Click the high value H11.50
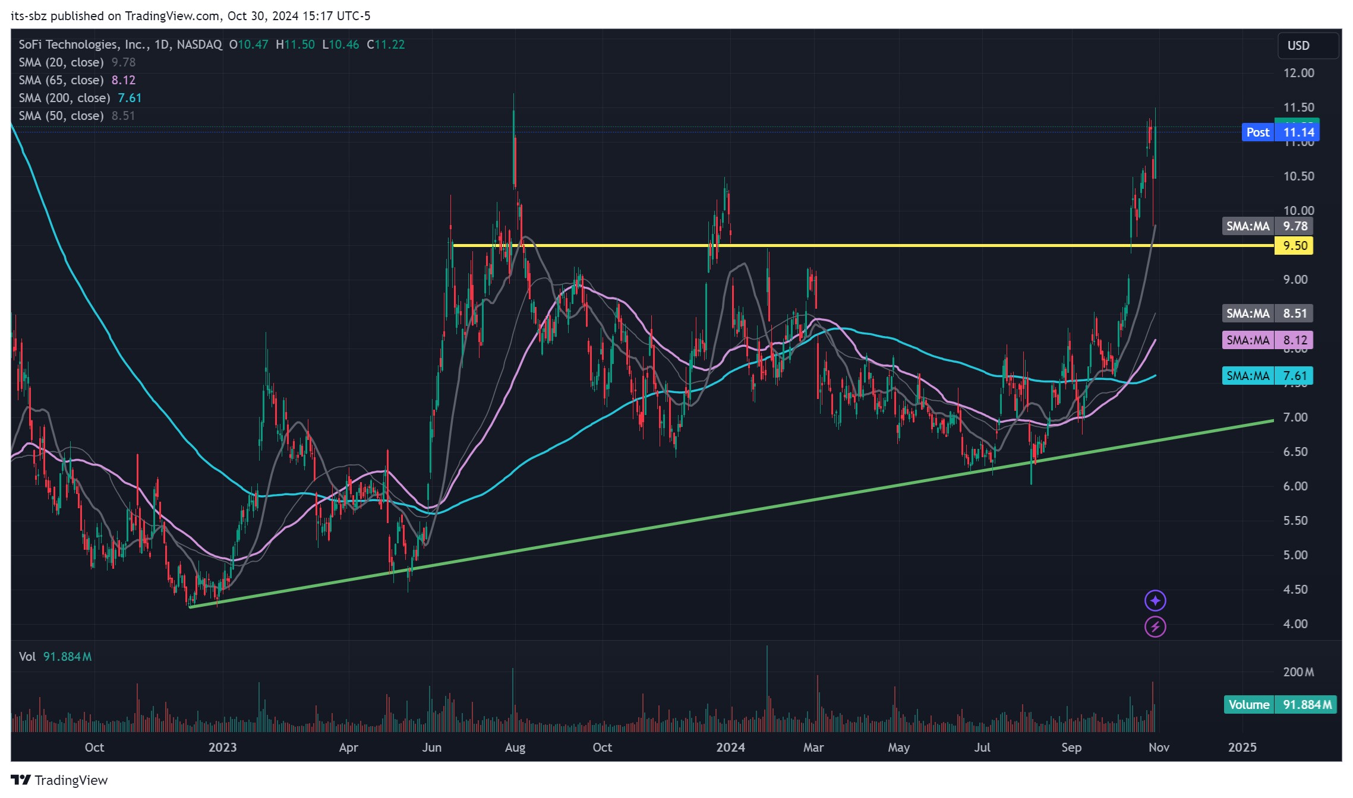Viewport: 1353px width, 798px height. click(x=295, y=45)
